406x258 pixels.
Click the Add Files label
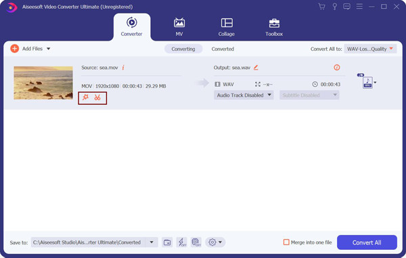click(x=32, y=49)
